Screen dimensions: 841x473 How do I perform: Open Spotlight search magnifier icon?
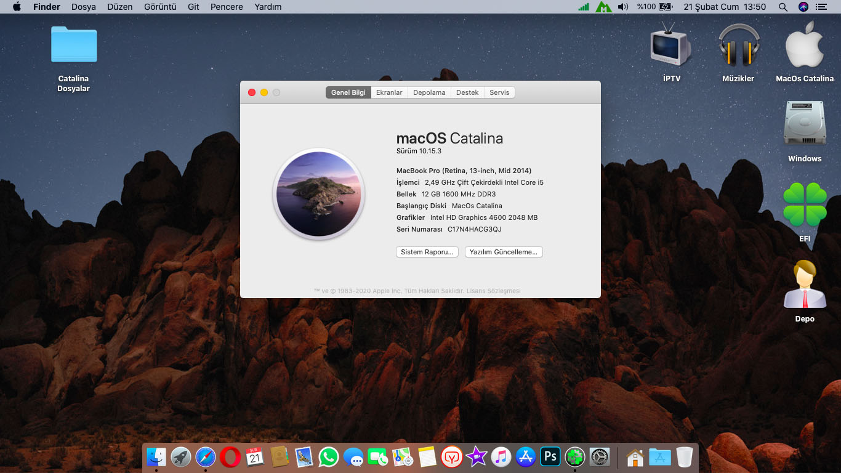coord(783,7)
